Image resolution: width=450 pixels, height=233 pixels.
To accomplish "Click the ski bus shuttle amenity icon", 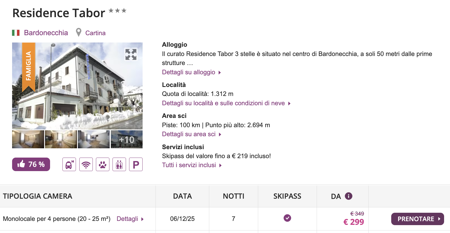I will coord(69,164).
